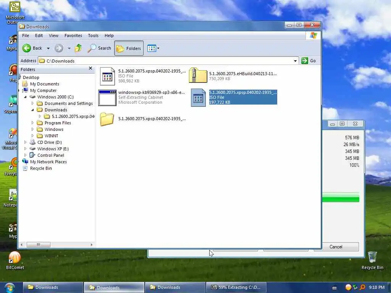Expand the Windows folder node

click(32, 129)
